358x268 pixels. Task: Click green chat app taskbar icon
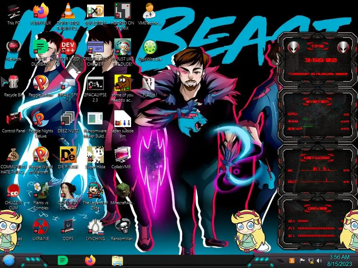(x=63, y=260)
